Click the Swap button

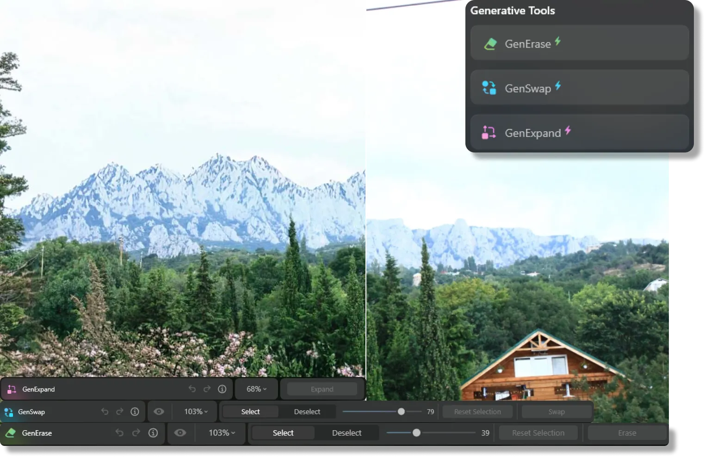557,411
